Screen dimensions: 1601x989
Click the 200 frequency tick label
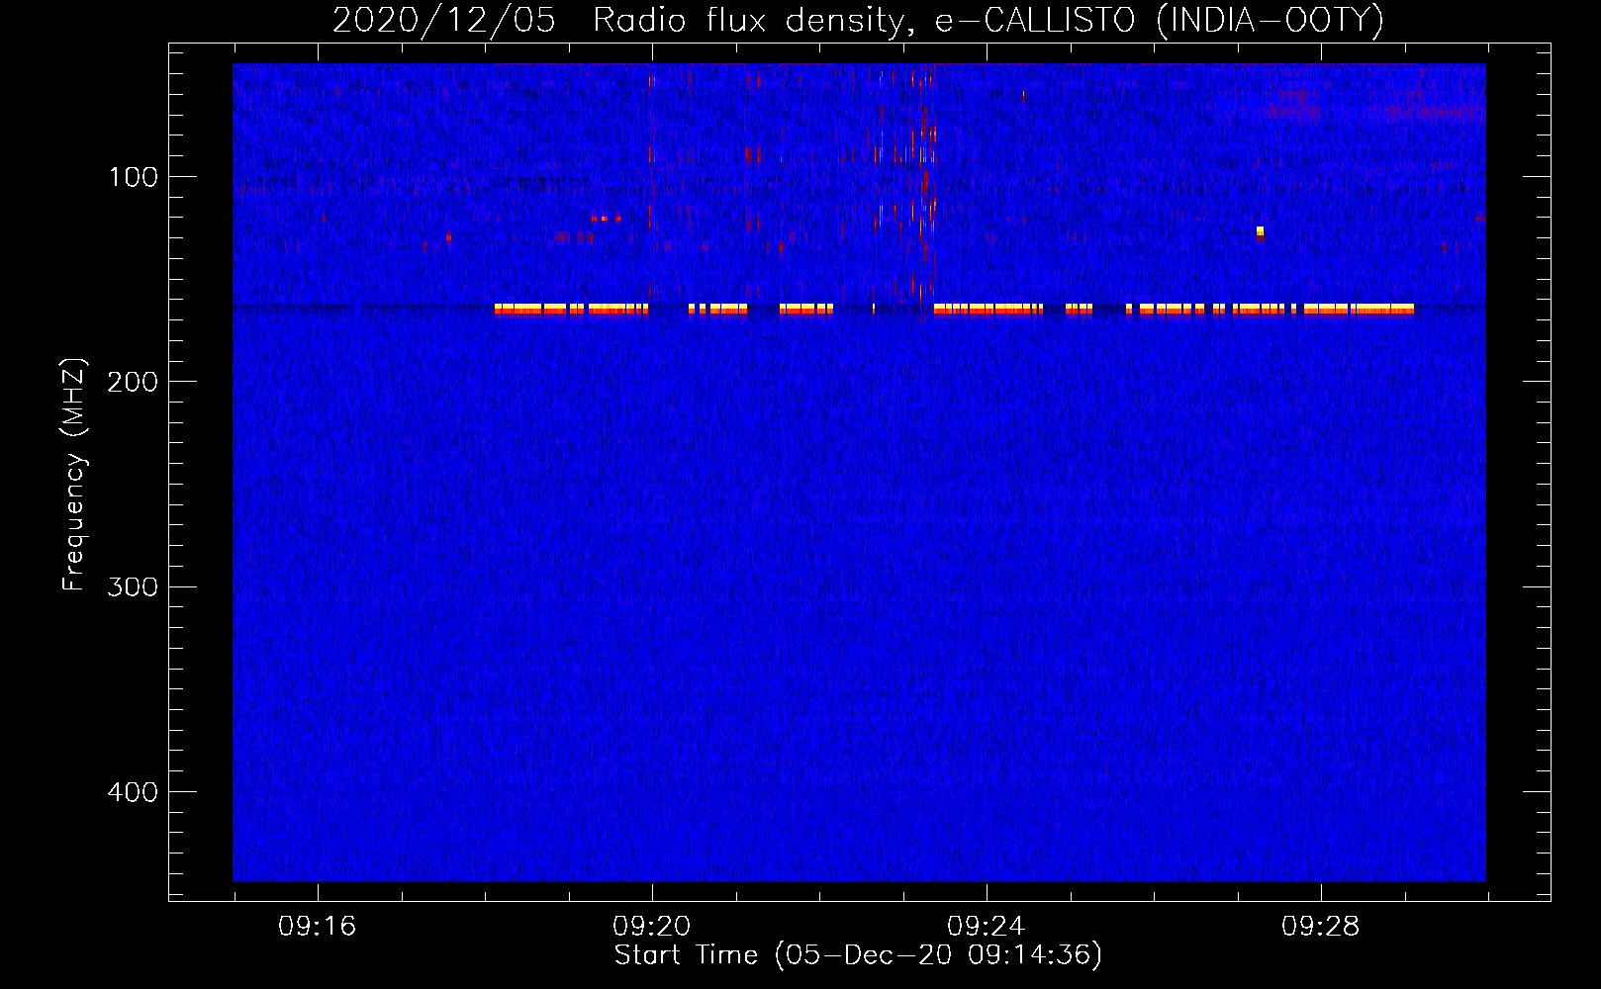[134, 382]
